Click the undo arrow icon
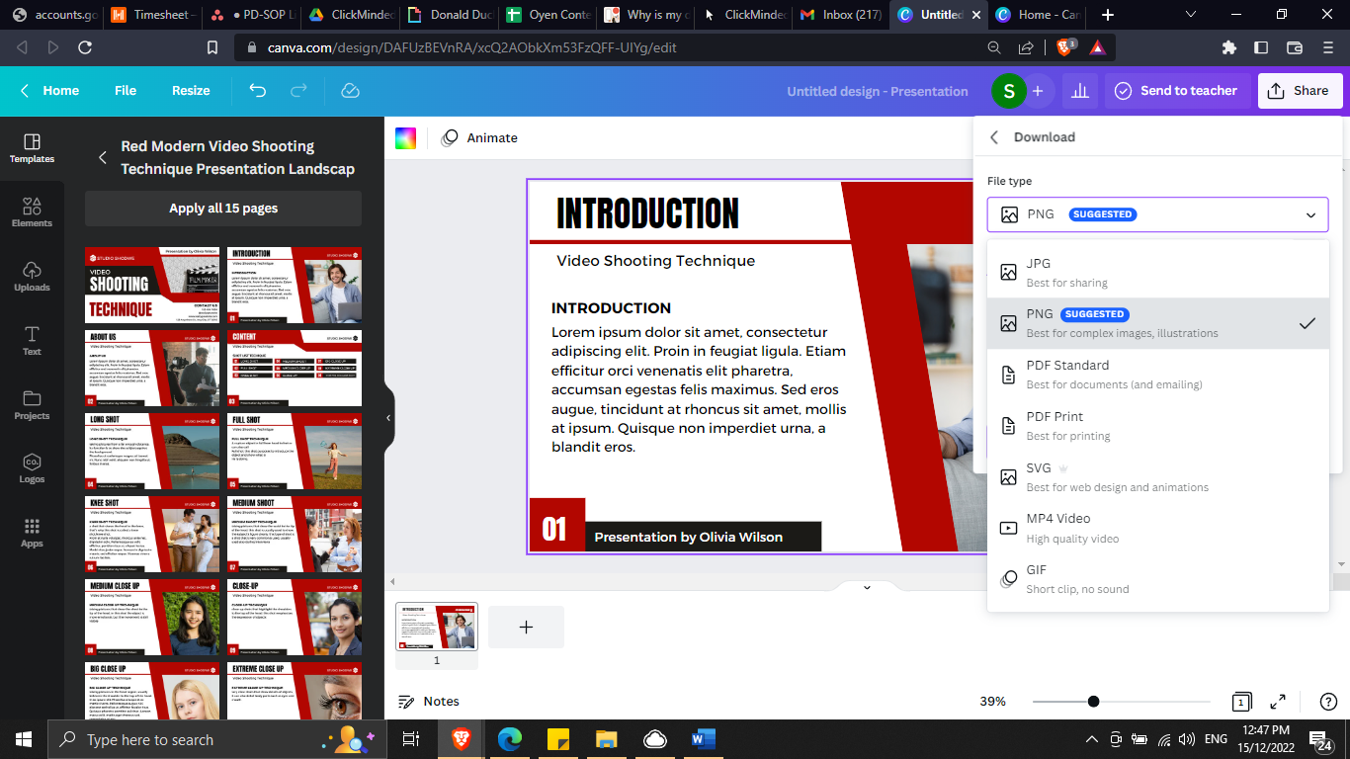1350x759 pixels. pos(258,91)
